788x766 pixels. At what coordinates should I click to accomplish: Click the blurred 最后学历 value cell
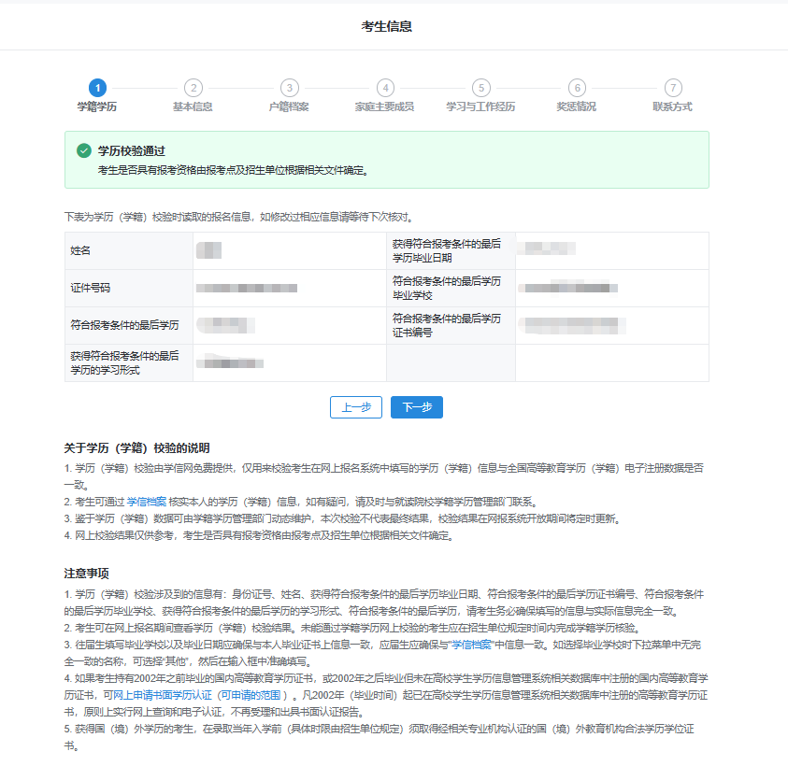[290, 325]
